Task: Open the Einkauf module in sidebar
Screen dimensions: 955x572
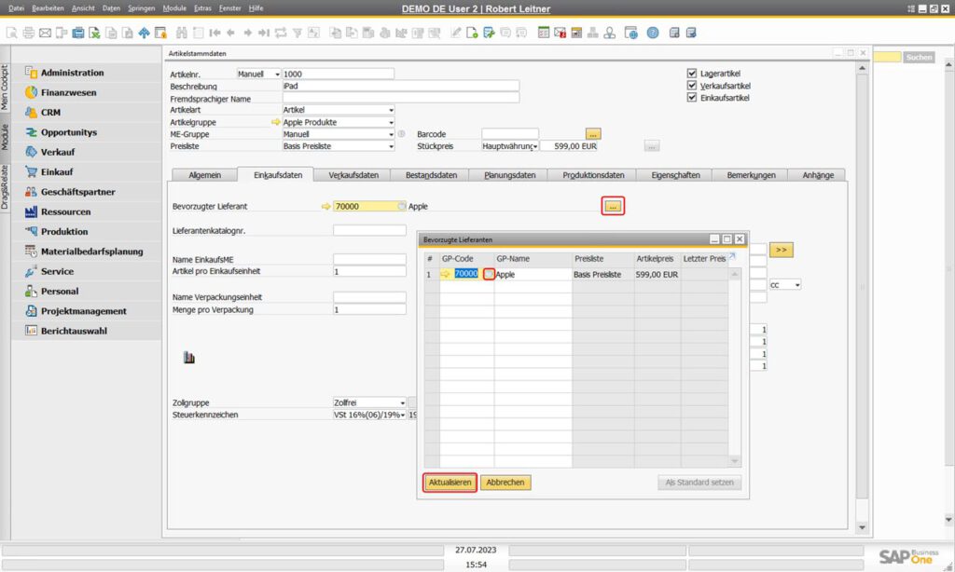Action: pyautogui.click(x=57, y=172)
